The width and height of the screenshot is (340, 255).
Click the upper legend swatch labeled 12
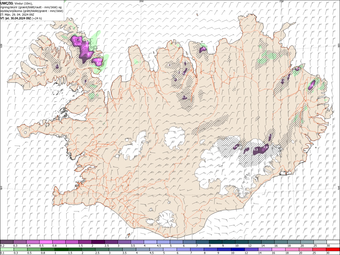tap(254, 242)
